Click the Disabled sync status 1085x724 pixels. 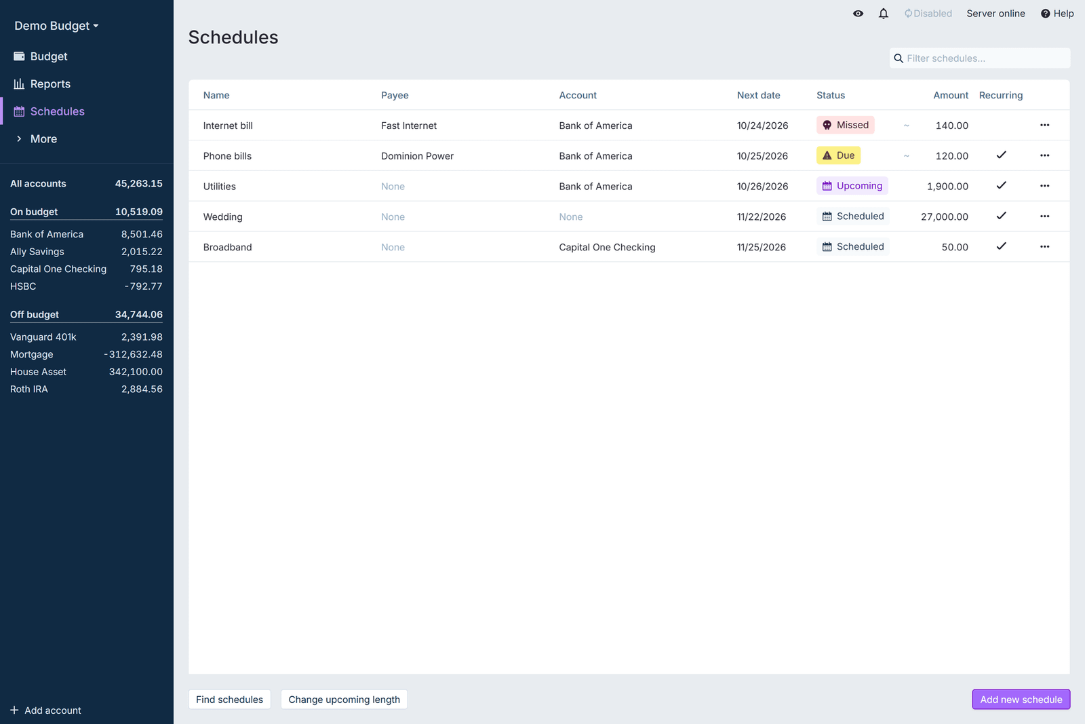click(x=928, y=14)
